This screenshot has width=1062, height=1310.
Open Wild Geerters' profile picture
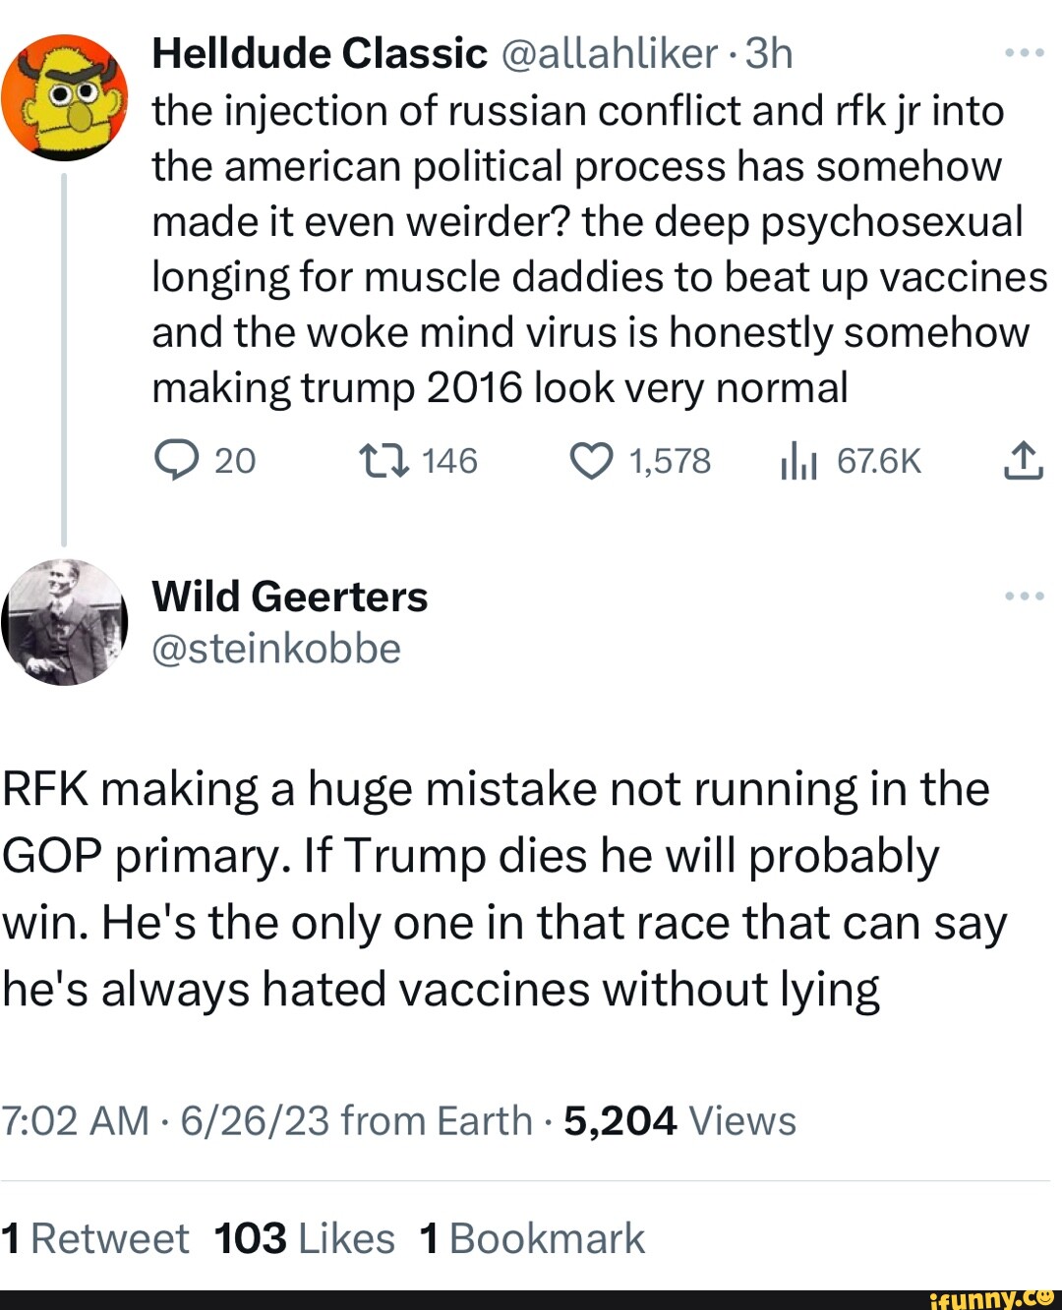65,622
